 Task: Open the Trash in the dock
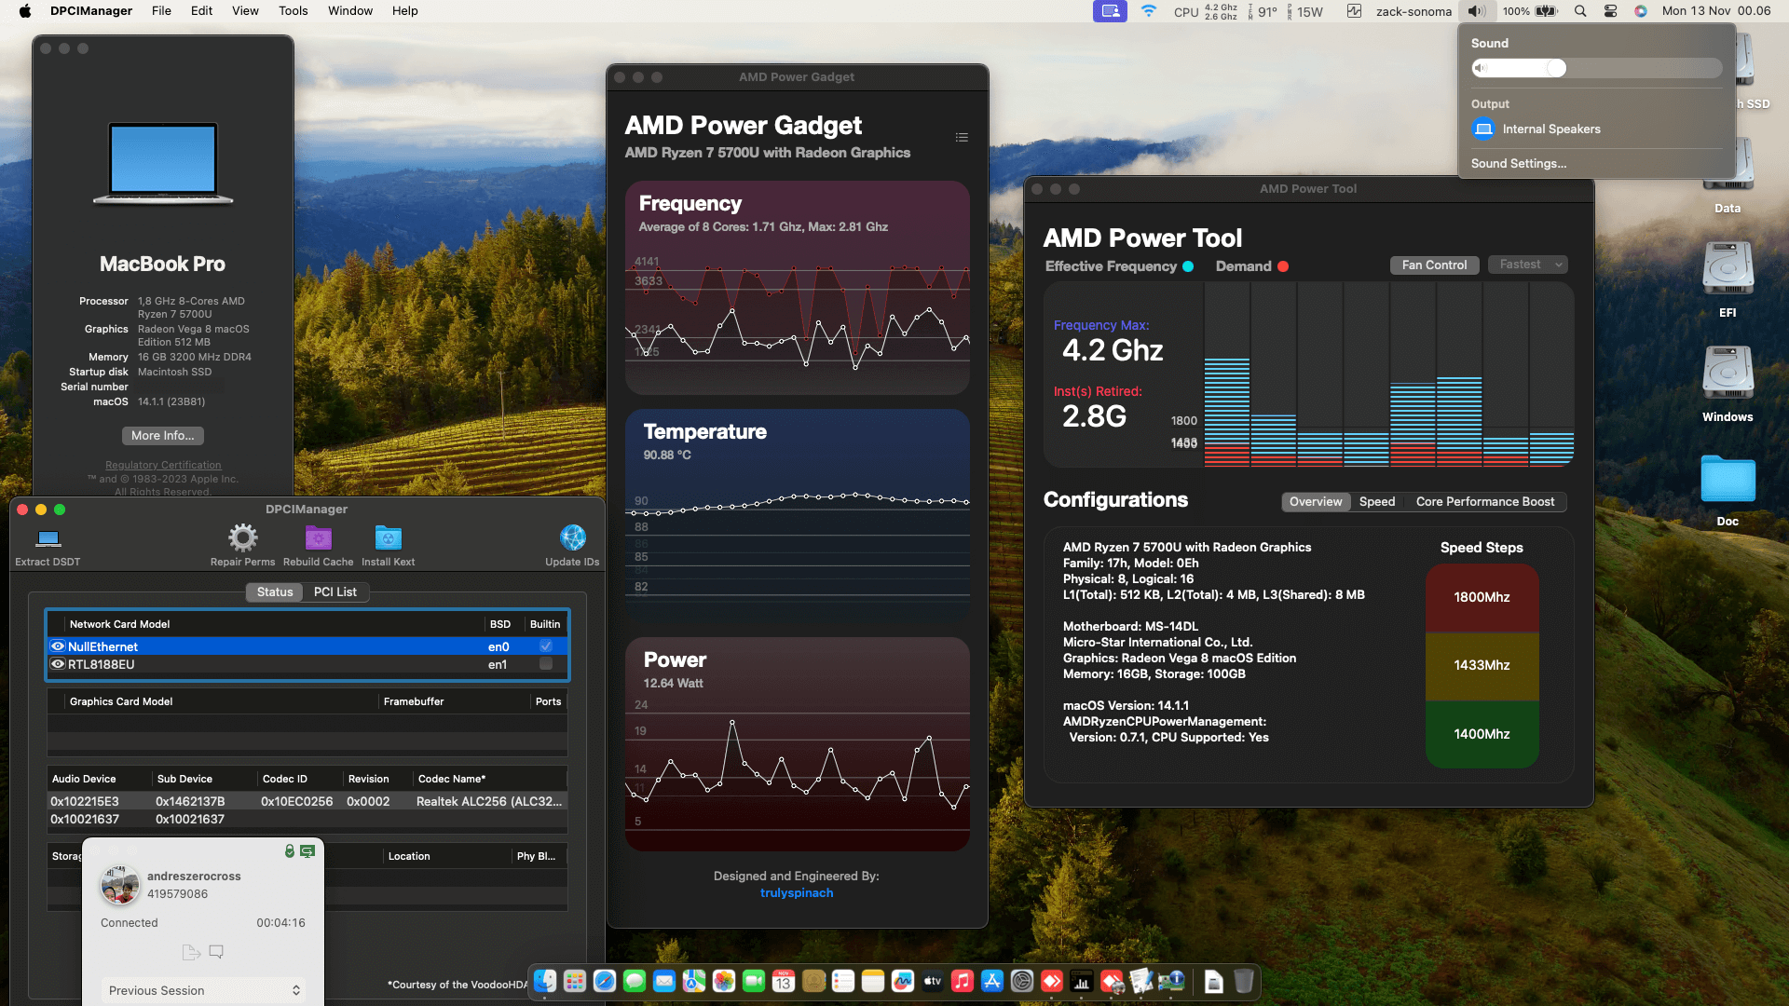(x=1244, y=981)
